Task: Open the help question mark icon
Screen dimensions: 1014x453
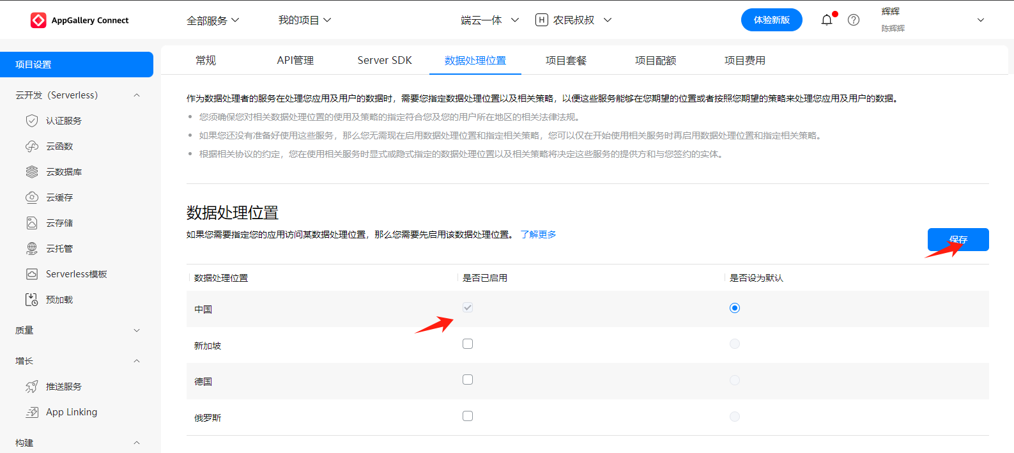Action: (854, 20)
